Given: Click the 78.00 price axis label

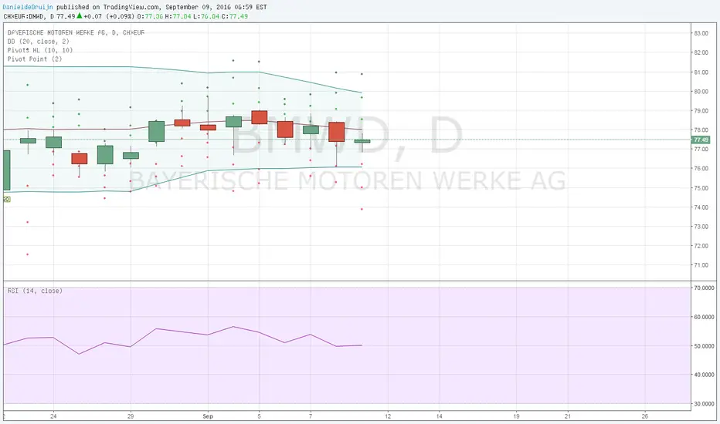Looking at the screenshot, I should click(x=701, y=130).
